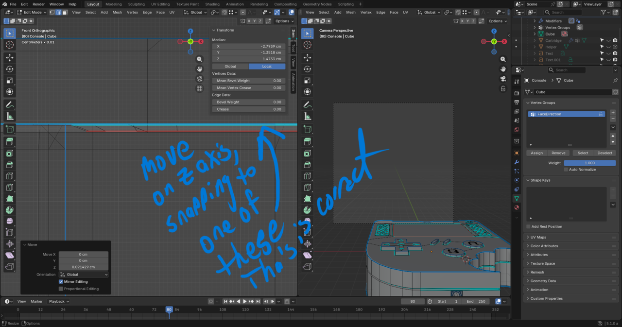The width and height of the screenshot is (622, 327).
Task: Click the Assign vertex group button
Action: click(536, 153)
